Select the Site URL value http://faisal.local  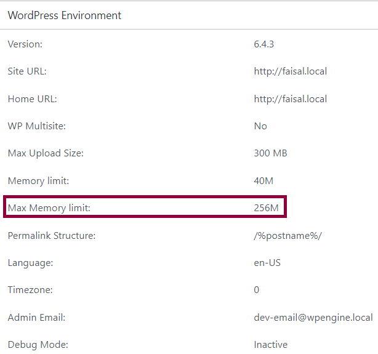[x=290, y=71]
